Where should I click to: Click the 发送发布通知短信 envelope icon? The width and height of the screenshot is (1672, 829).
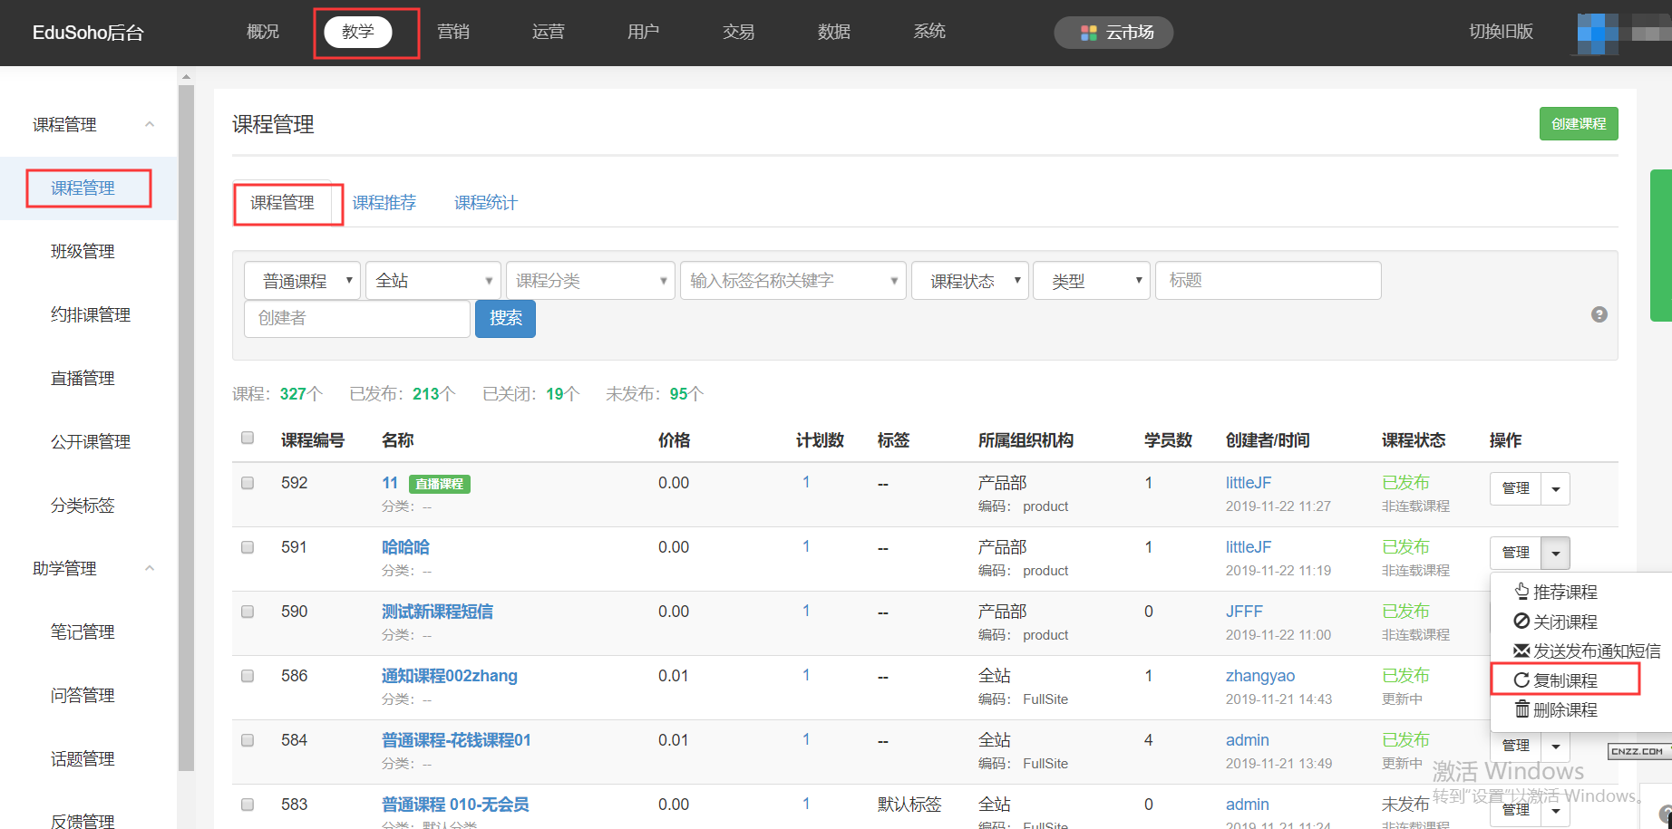(1521, 651)
